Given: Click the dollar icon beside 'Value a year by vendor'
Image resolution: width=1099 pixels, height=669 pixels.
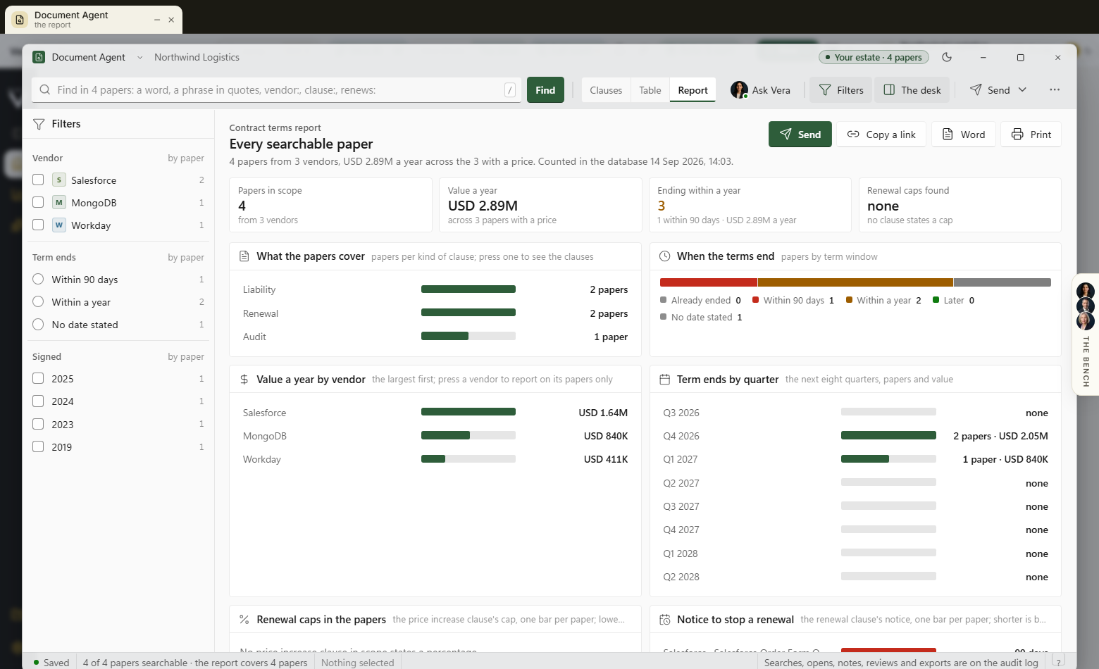Looking at the screenshot, I should 244,380.
